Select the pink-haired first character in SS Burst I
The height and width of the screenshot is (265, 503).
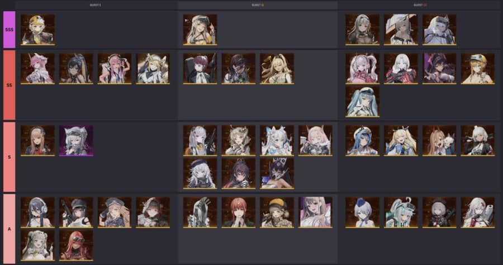[37, 69]
